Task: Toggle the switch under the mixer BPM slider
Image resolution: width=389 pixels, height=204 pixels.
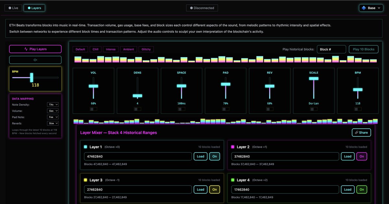Action: (358, 109)
